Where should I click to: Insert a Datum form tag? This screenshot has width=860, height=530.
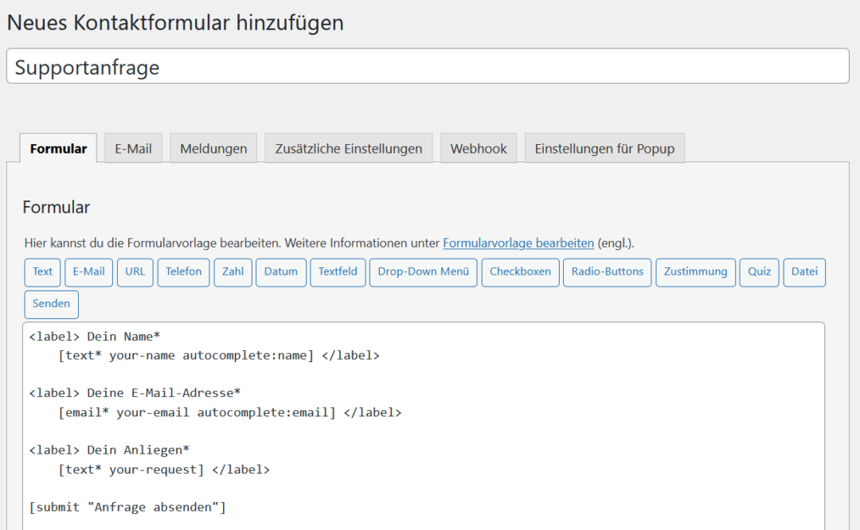(x=280, y=272)
